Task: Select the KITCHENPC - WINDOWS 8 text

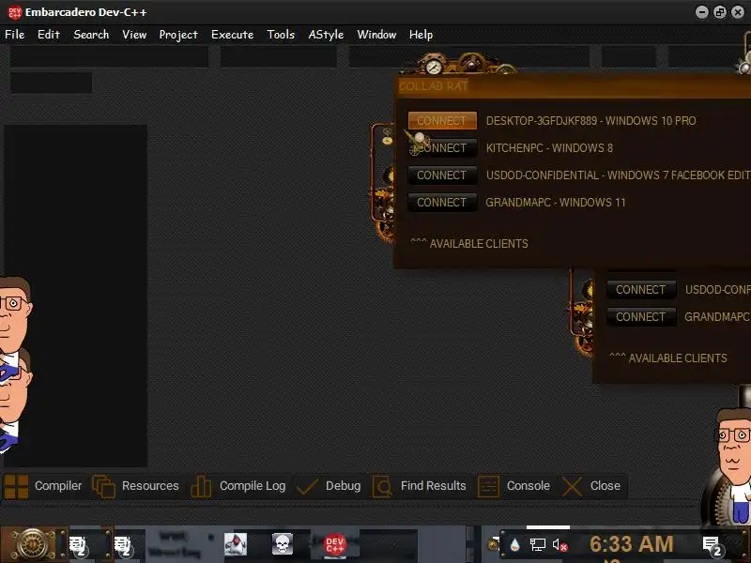Action: click(x=549, y=148)
